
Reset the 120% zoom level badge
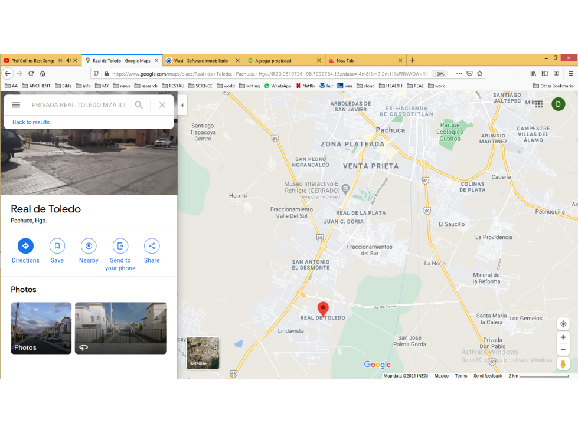pyautogui.click(x=439, y=74)
